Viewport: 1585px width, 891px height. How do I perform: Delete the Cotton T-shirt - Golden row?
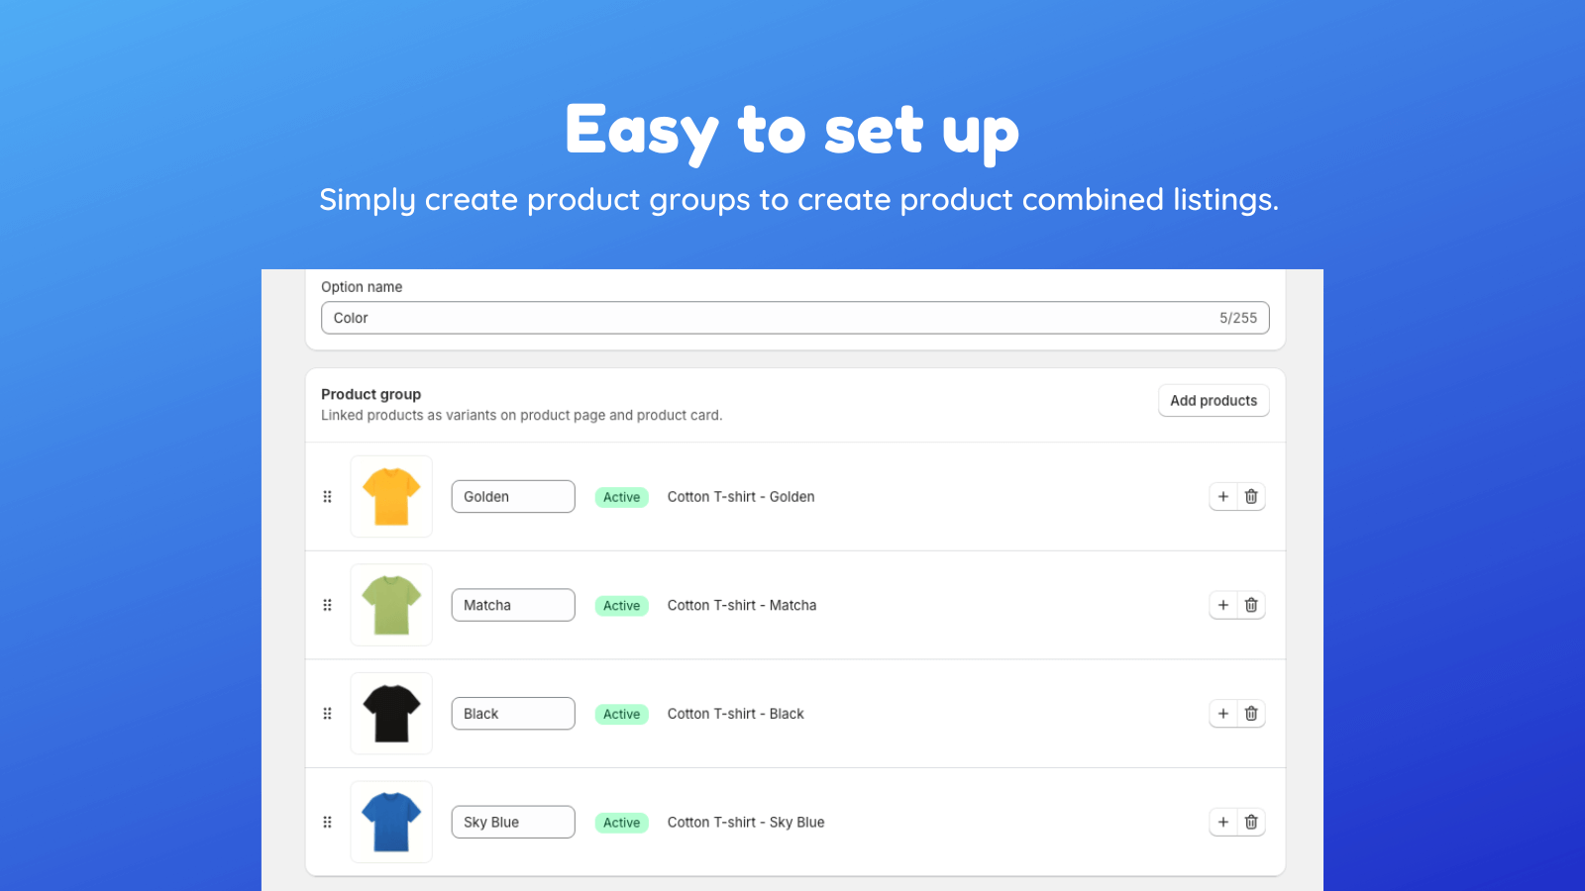tap(1251, 496)
